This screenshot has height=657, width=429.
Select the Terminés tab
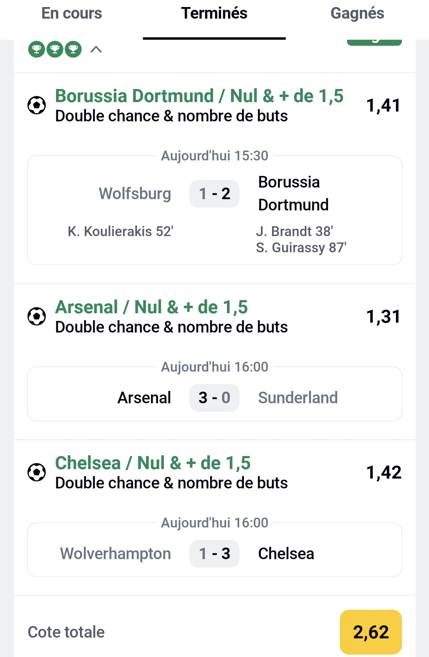click(x=214, y=14)
